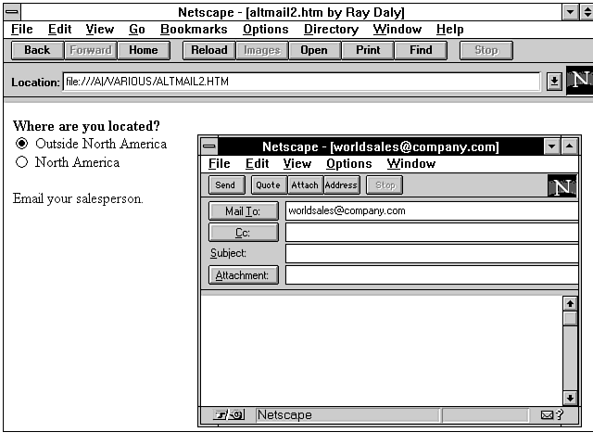Image resolution: width=593 pixels, height=445 pixels.
Task: Click the Netscape N logo in browser
Action: (x=580, y=81)
